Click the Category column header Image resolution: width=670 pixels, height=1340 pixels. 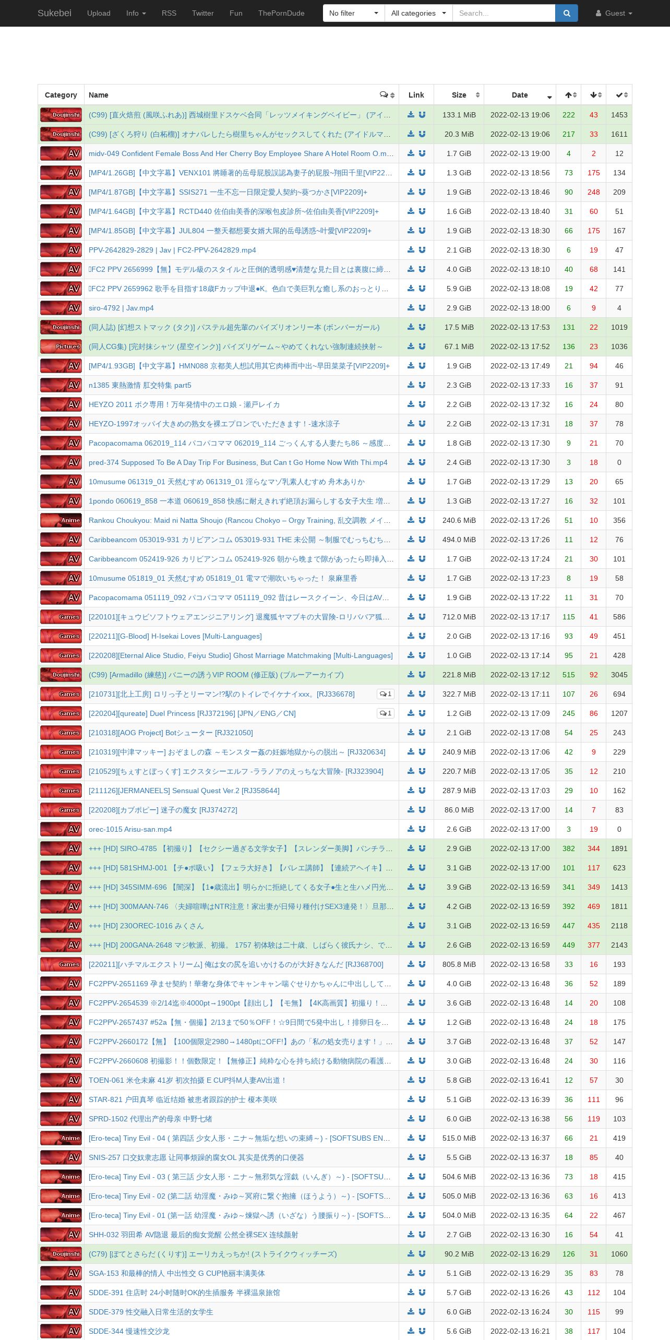pyautogui.click(x=61, y=95)
